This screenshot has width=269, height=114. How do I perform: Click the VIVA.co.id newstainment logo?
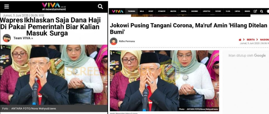(54, 6)
